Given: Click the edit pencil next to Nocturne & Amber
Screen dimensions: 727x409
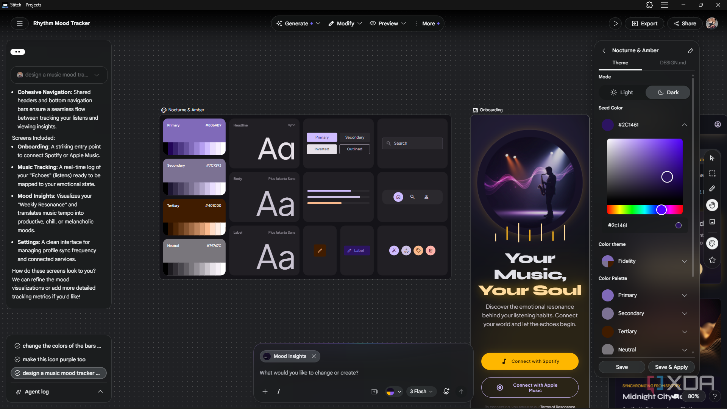Looking at the screenshot, I should point(691,51).
